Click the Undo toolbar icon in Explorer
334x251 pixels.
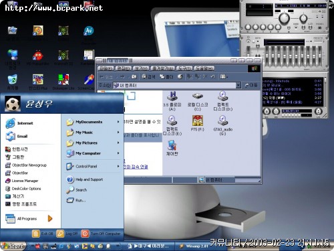click(x=213, y=76)
